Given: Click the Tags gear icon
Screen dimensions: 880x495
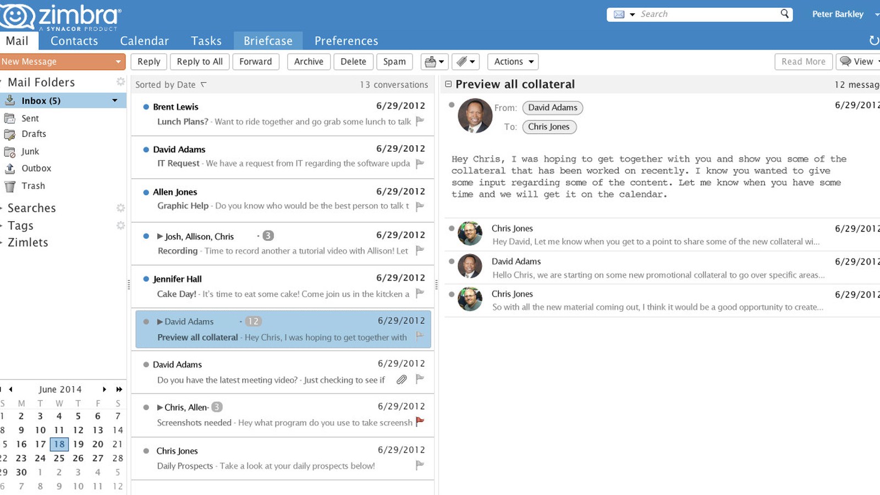Looking at the screenshot, I should click(x=120, y=226).
